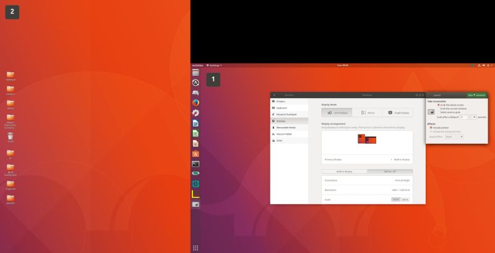Open Removable Media settings
Screen dimensions: 495x253
[x=289, y=128]
